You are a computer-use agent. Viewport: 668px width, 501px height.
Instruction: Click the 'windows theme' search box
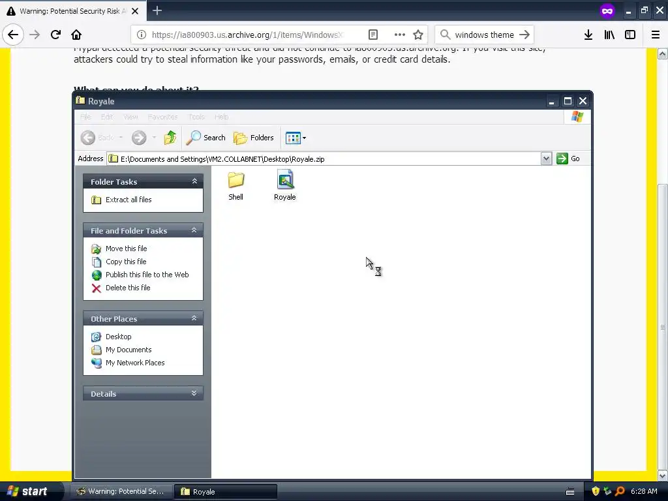pyautogui.click(x=484, y=35)
